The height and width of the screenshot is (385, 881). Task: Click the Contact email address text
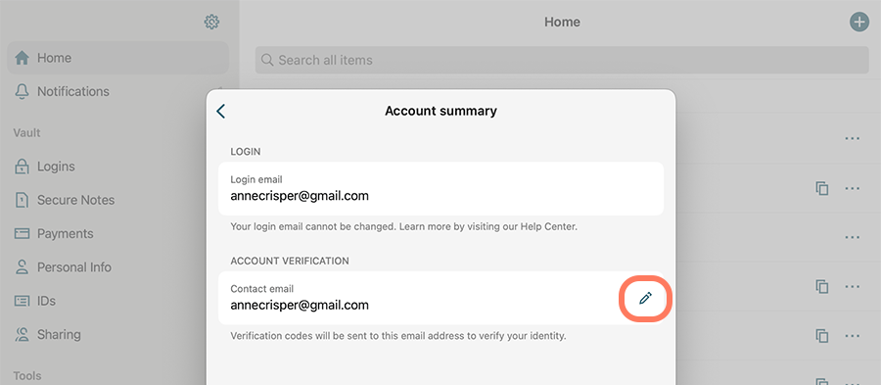(300, 306)
